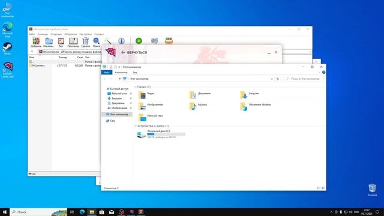This screenshot has height=216, width=384.
Task: Click the Извлечь (Extract) folder icon in WinRAR
Action: [x=49, y=43]
